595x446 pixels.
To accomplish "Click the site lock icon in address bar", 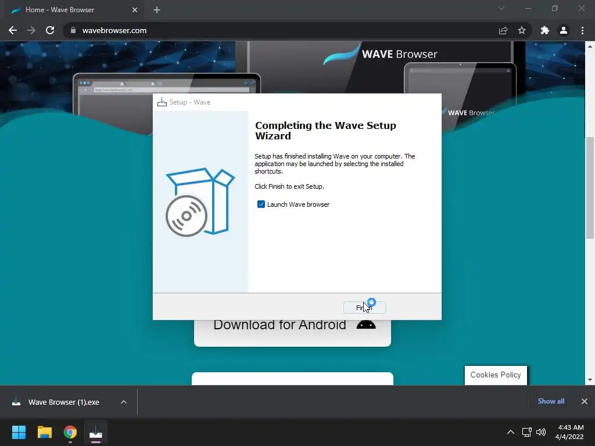I will point(73,30).
